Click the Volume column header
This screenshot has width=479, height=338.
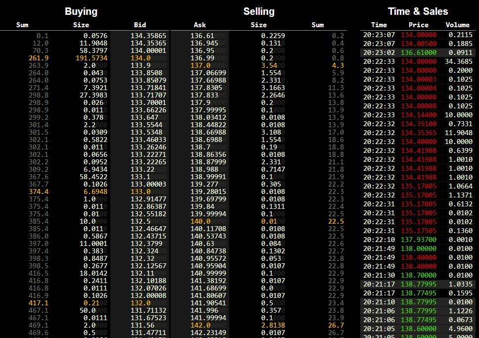click(457, 25)
